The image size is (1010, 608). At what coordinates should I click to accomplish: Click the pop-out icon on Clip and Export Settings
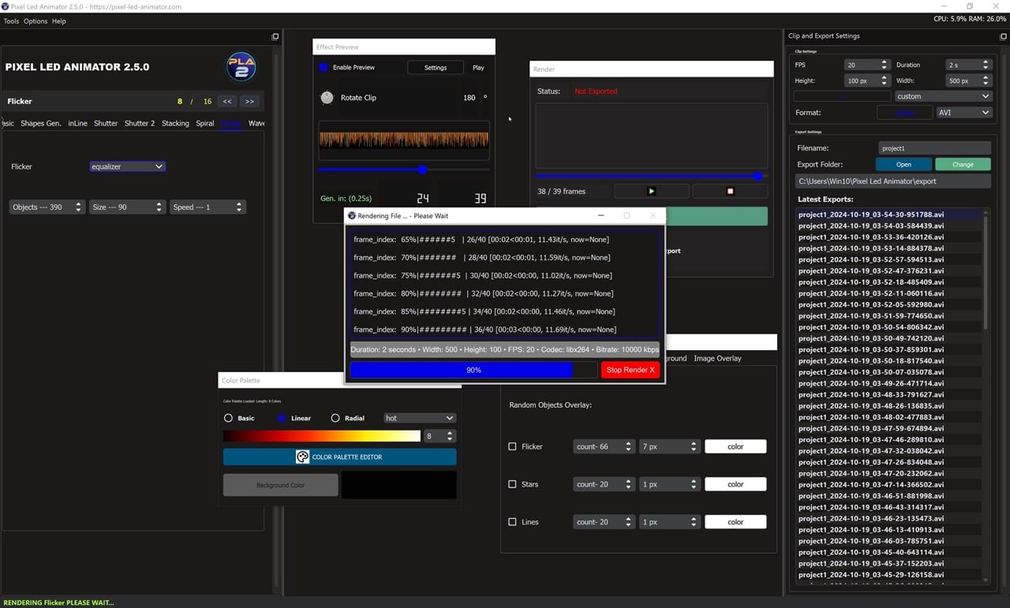click(1001, 36)
